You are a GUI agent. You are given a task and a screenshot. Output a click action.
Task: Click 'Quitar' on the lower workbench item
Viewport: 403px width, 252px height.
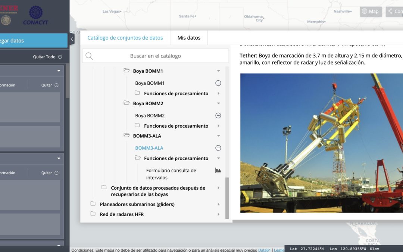click(x=50, y=173)
